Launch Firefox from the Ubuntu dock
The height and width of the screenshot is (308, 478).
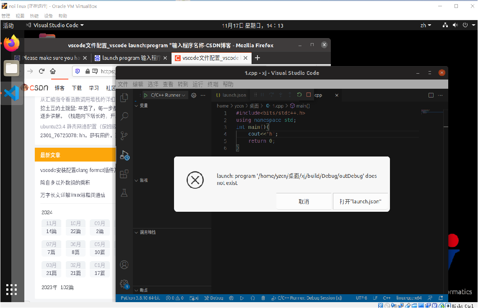point(12,43)
